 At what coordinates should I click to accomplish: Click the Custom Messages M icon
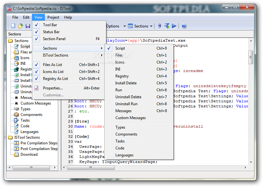[x=16, y=103]
